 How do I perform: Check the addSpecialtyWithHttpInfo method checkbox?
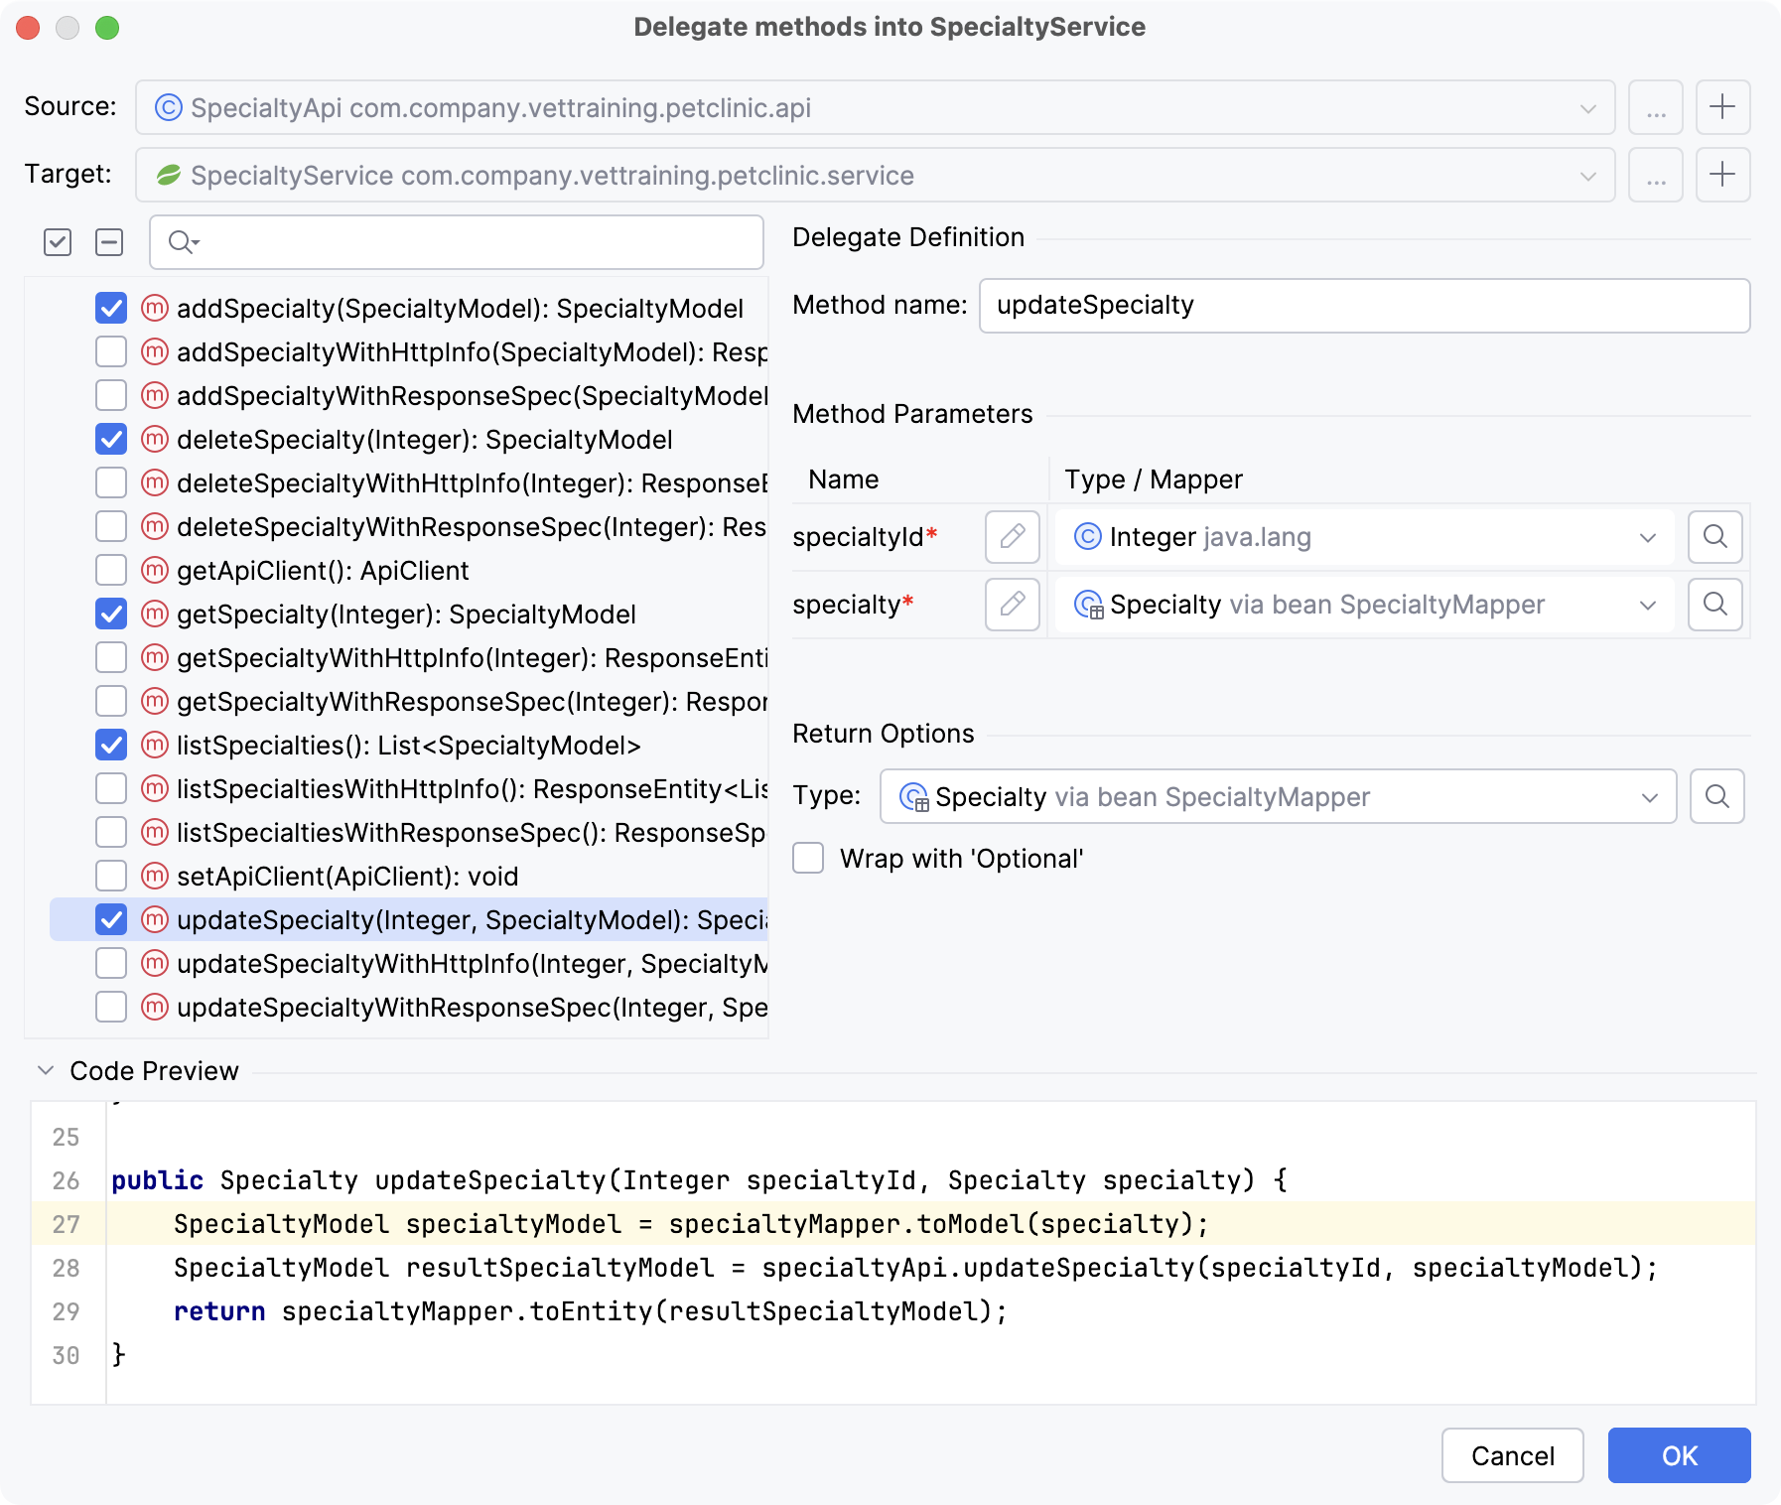click(110, 351)
